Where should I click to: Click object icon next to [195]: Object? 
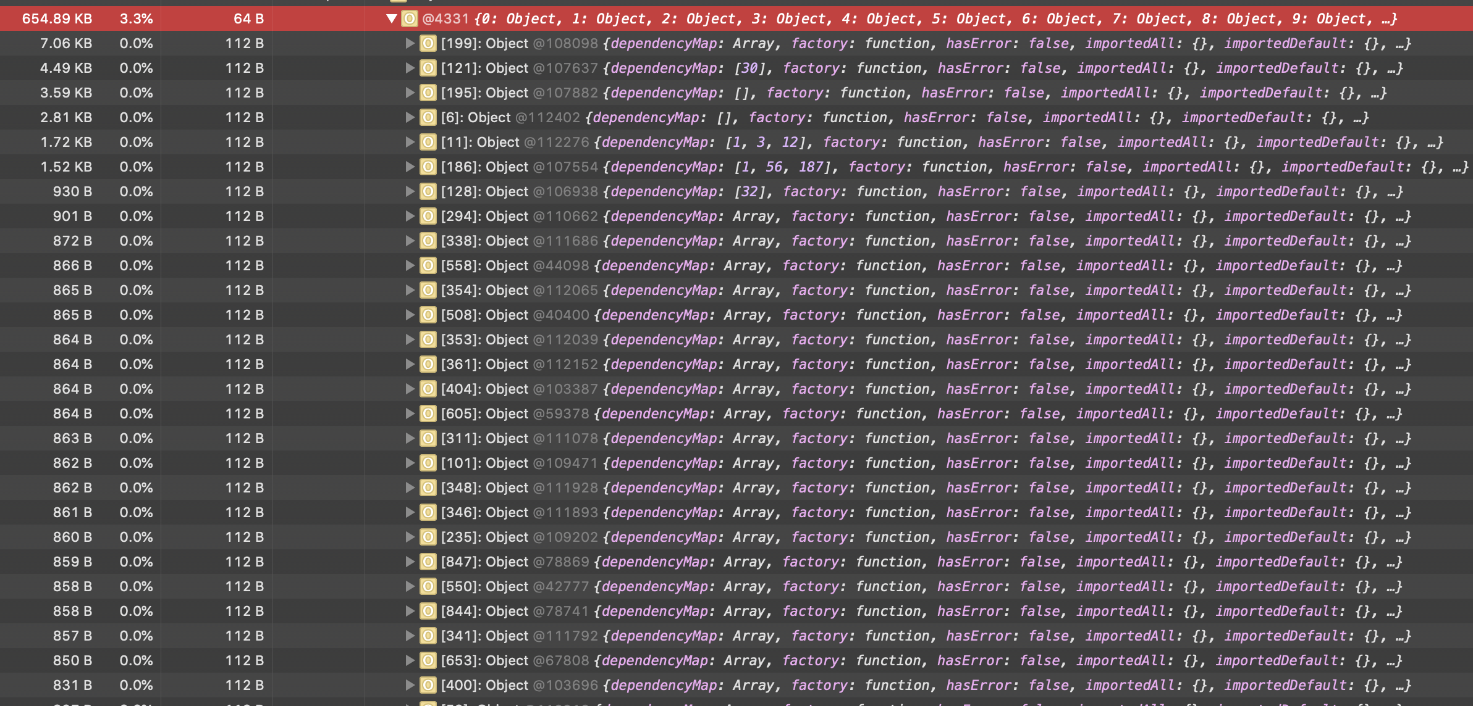[428, 93]
